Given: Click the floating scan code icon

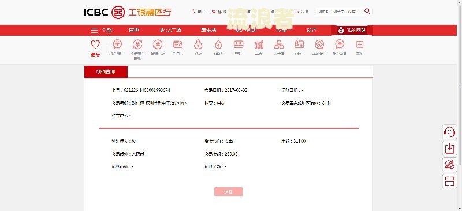Looking at the screenshot, I should (x=450, y=181).
